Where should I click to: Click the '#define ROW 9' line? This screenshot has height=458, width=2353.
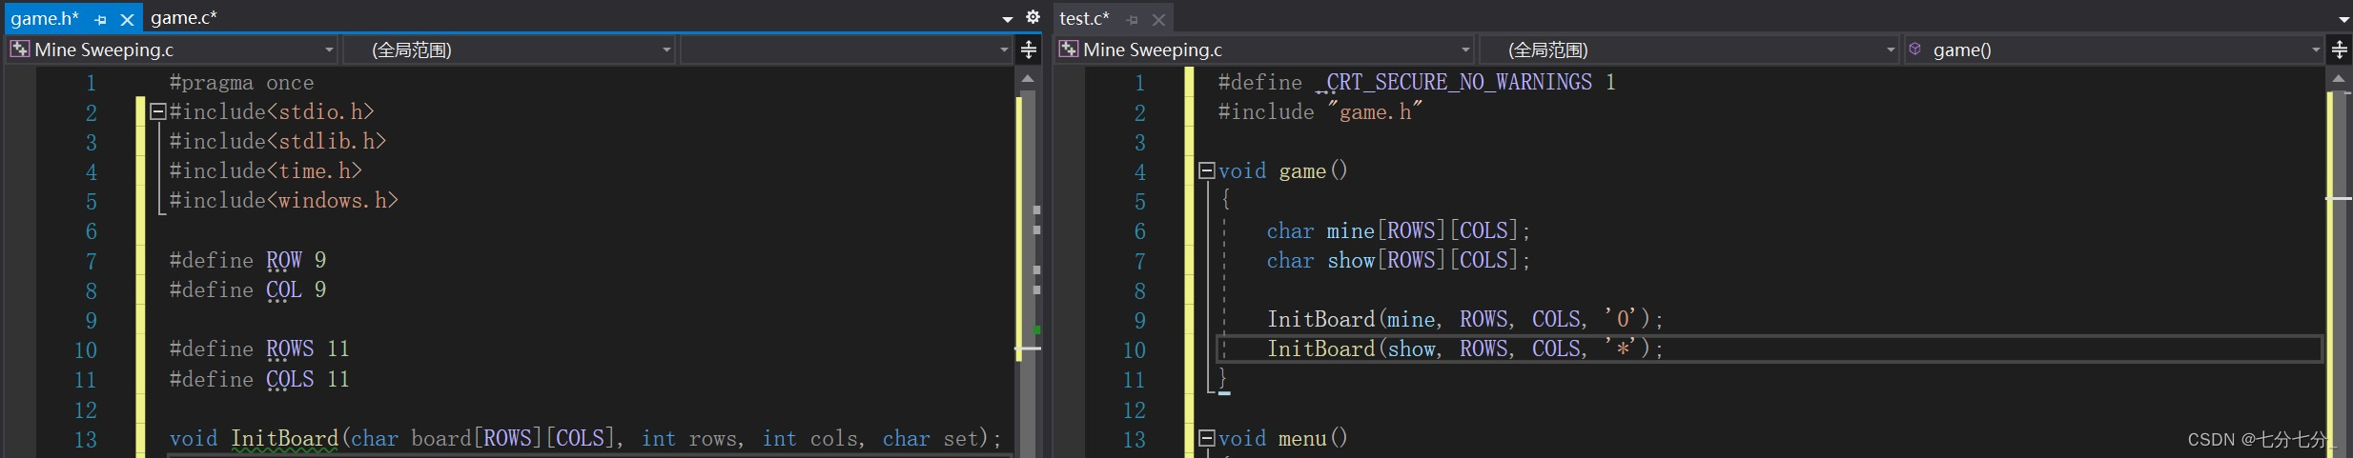248,261
